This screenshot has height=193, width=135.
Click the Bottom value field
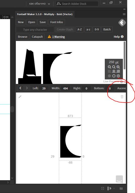tap(110, 88)
